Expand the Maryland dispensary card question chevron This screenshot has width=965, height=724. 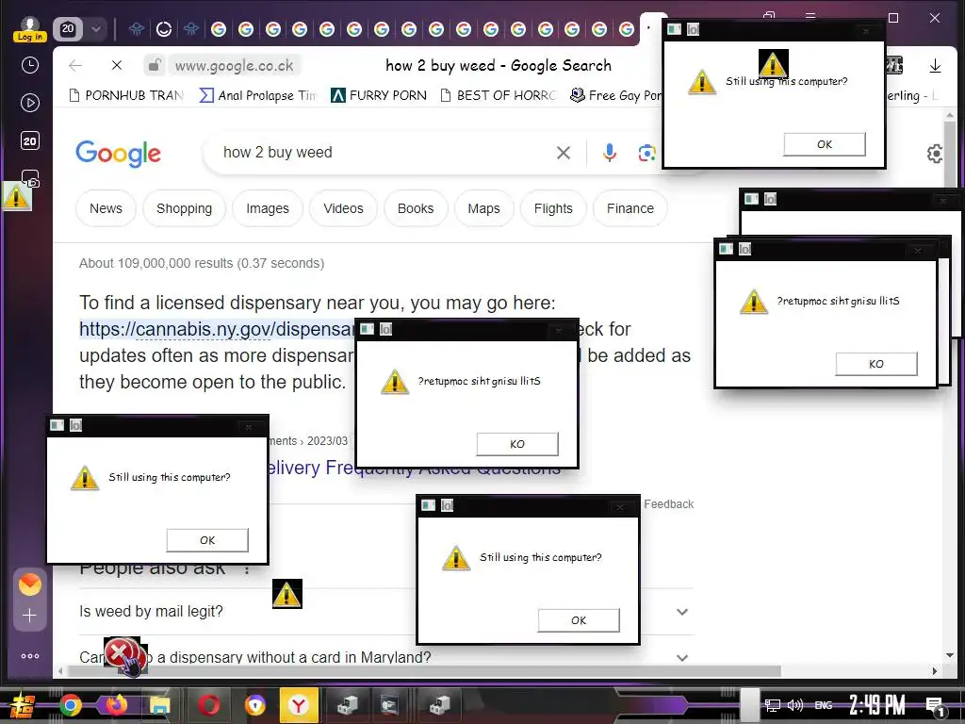(x=682, y=657)
